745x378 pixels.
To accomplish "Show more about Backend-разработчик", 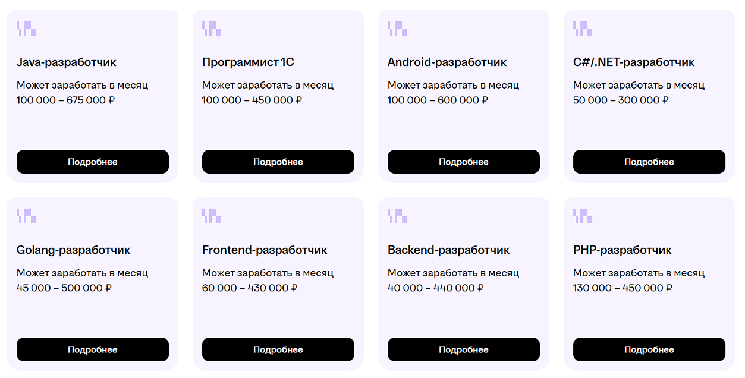I will (x=464, y=349).
